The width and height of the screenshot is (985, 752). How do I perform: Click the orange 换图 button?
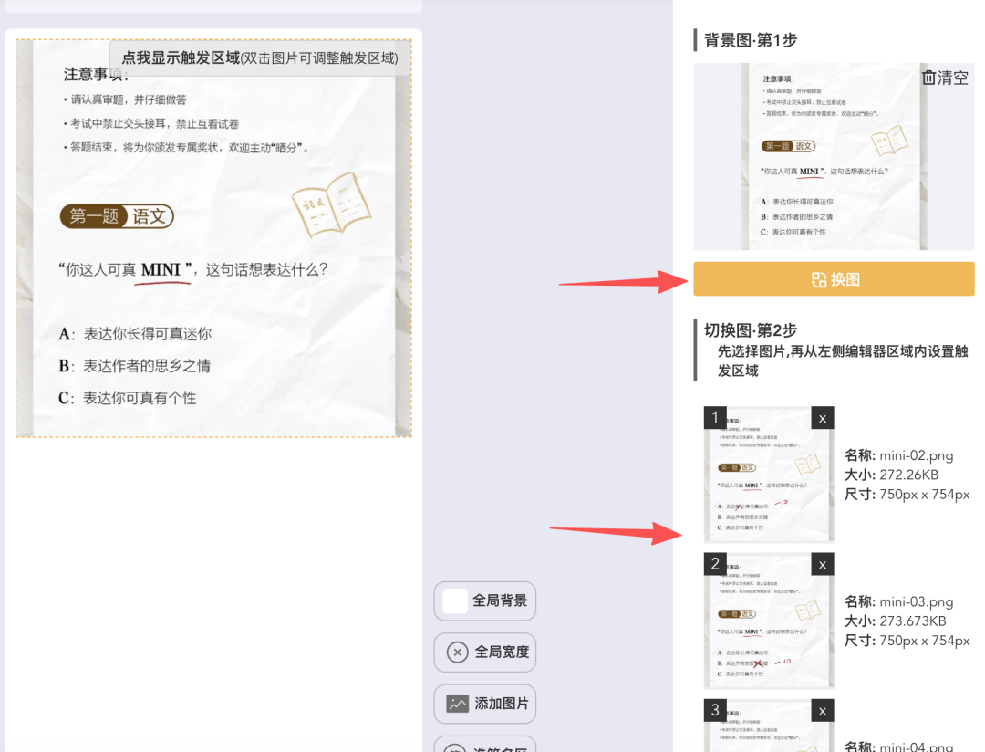tap(834, 279)
